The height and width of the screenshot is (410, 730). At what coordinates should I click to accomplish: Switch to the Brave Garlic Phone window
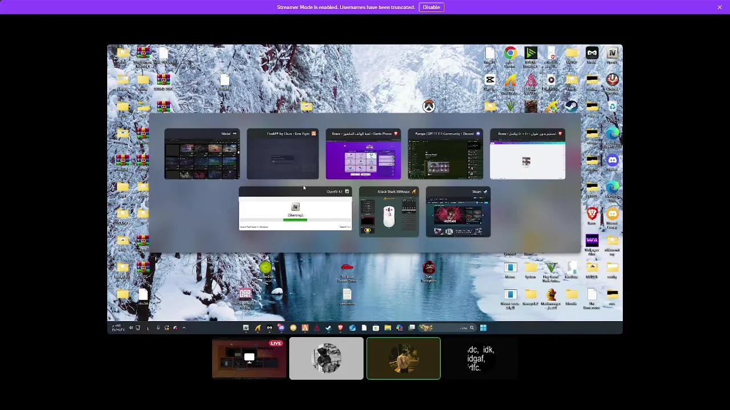tap(363, 154)
